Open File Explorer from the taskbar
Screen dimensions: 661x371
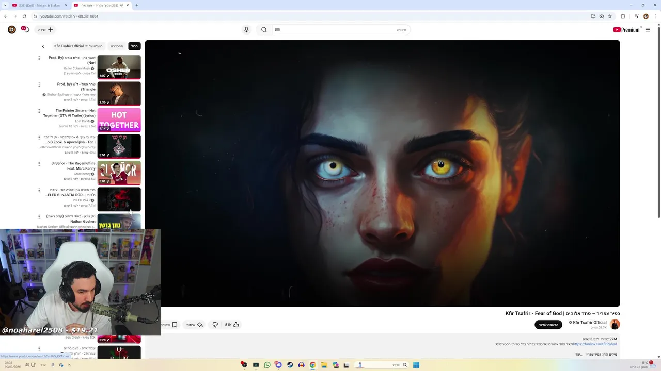tap(324, 365)
